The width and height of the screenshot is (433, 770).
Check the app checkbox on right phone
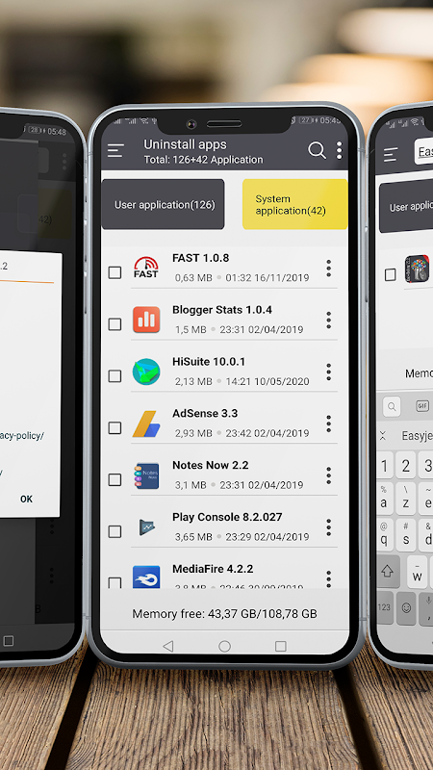click(391, 274)
